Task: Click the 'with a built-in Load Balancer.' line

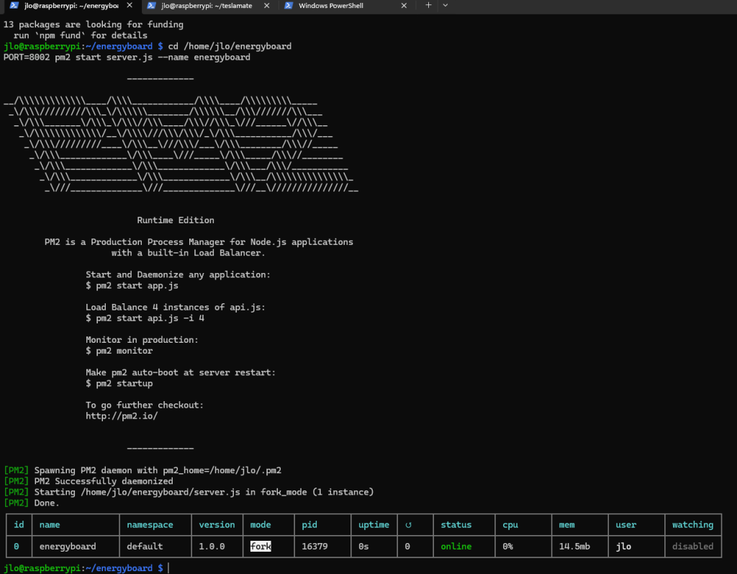Action: (189, 253)
